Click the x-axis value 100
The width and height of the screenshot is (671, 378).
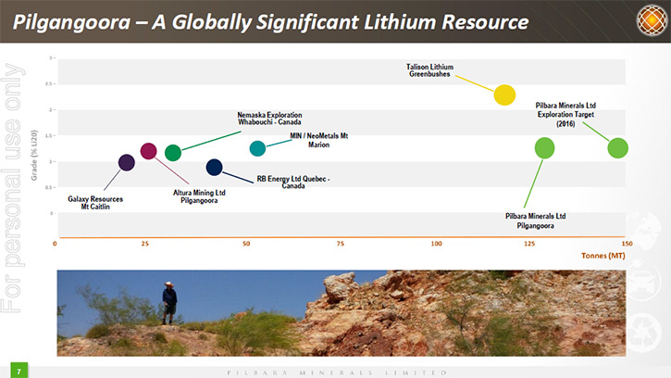click(436, 244)
